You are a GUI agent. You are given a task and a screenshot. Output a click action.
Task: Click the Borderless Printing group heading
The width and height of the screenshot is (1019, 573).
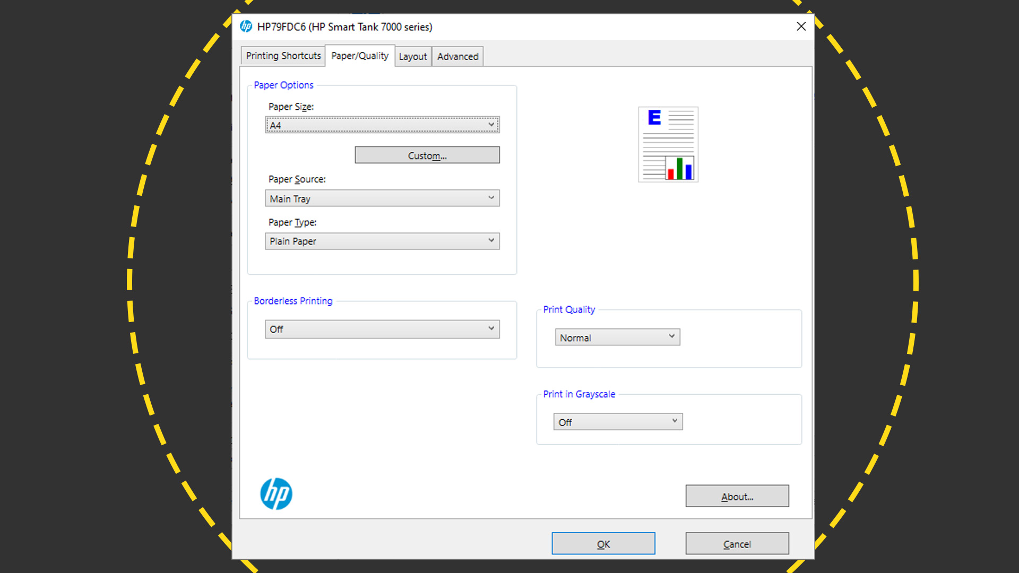pyautogui.click(x=293, y=301)
